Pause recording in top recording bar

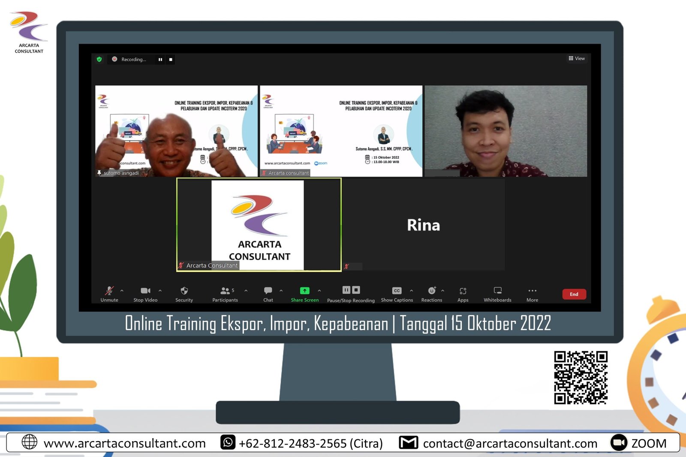[160, 60]
